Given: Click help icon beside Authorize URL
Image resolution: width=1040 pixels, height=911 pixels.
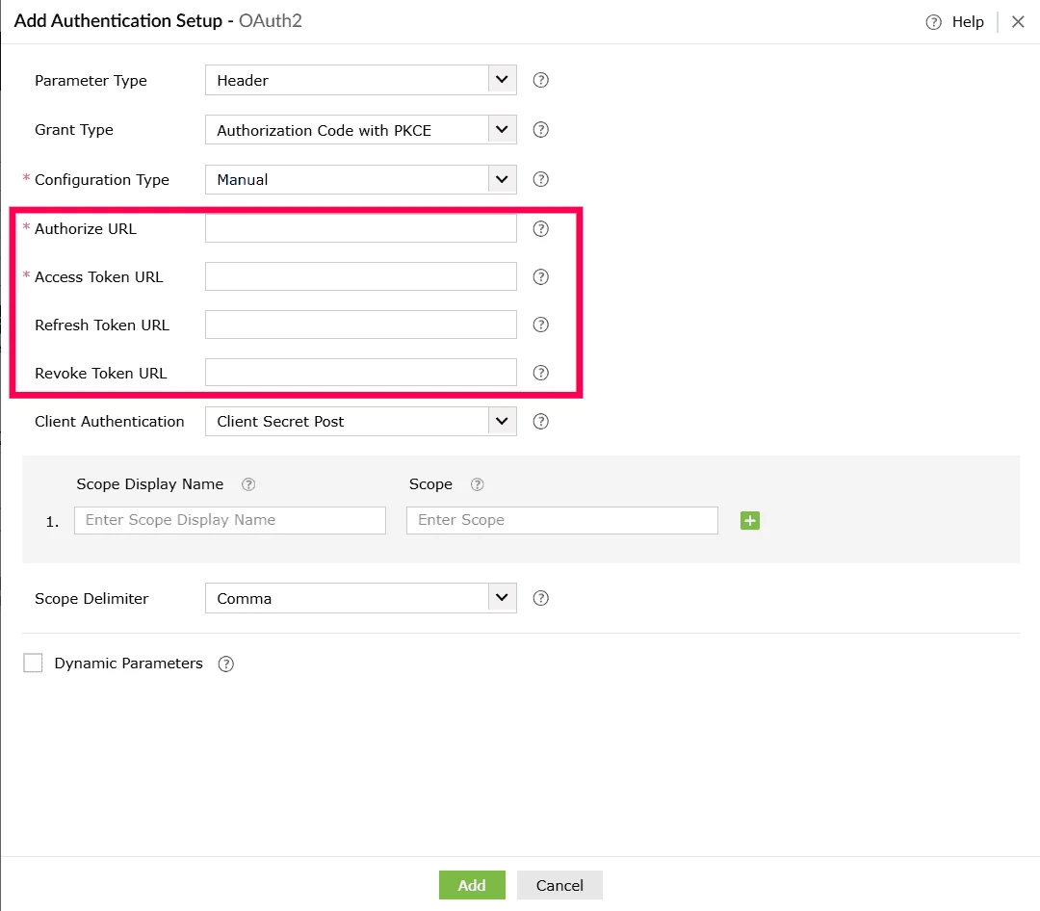Looking at the screenshot, I should (x=540, y=229).
